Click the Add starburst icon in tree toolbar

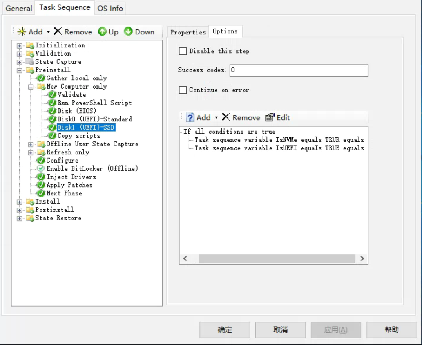[22, 32]
